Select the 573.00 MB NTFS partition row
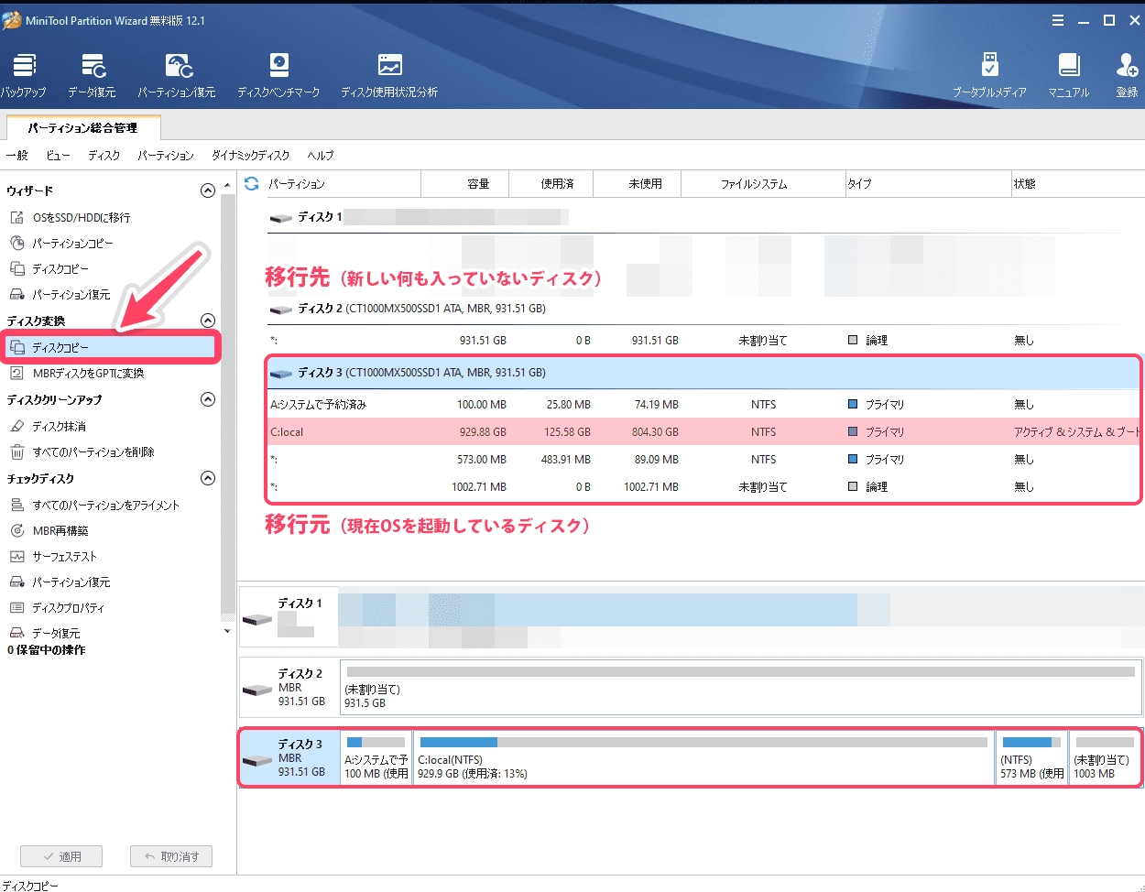This screenshot has width=1145, height=892. (705, 459)
